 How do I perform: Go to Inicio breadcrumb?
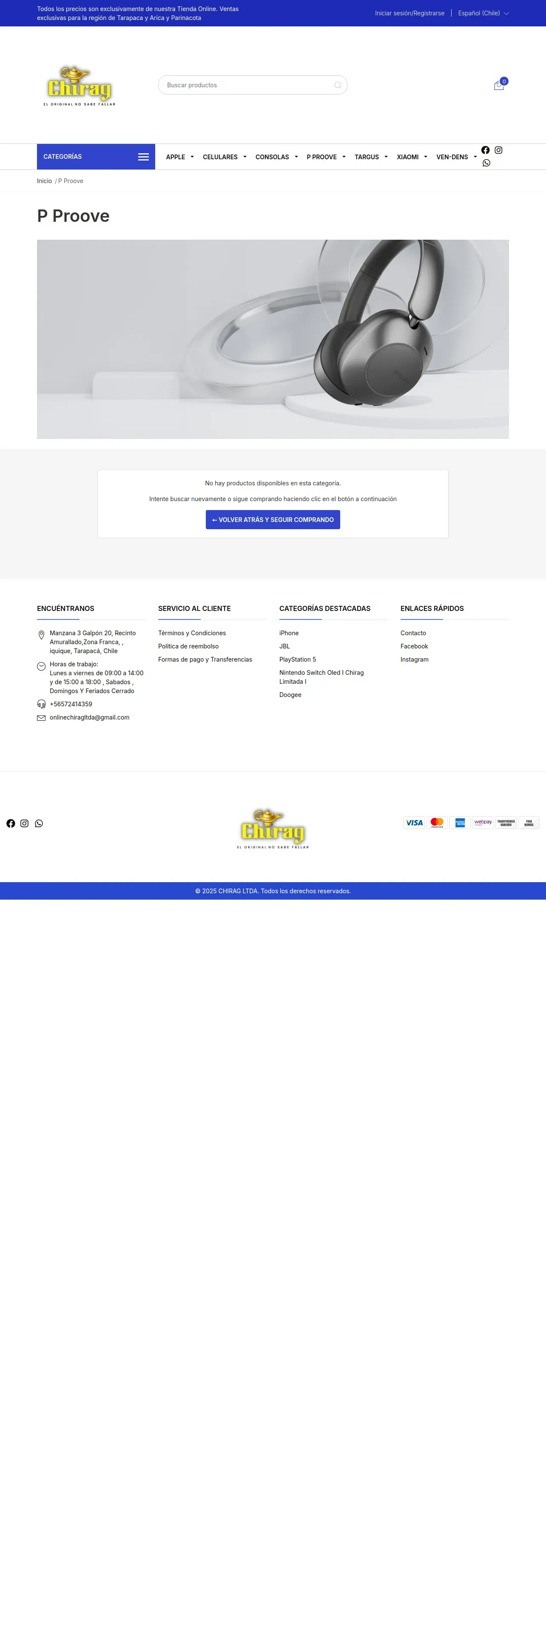[45, 181]
